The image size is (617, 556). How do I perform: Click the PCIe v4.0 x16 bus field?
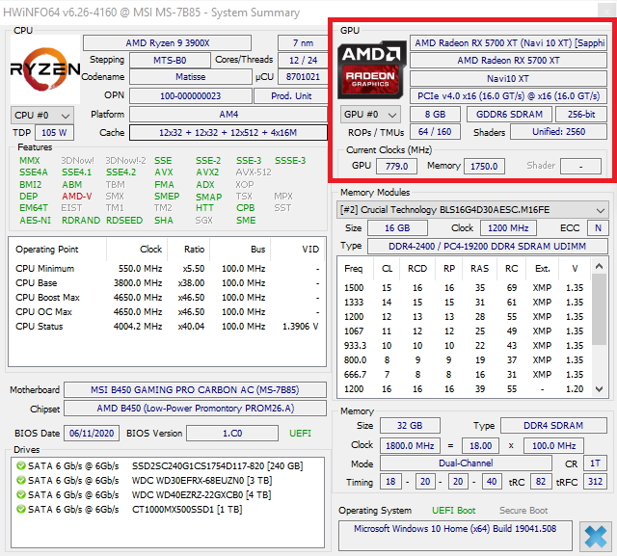(x=508, y=96)
